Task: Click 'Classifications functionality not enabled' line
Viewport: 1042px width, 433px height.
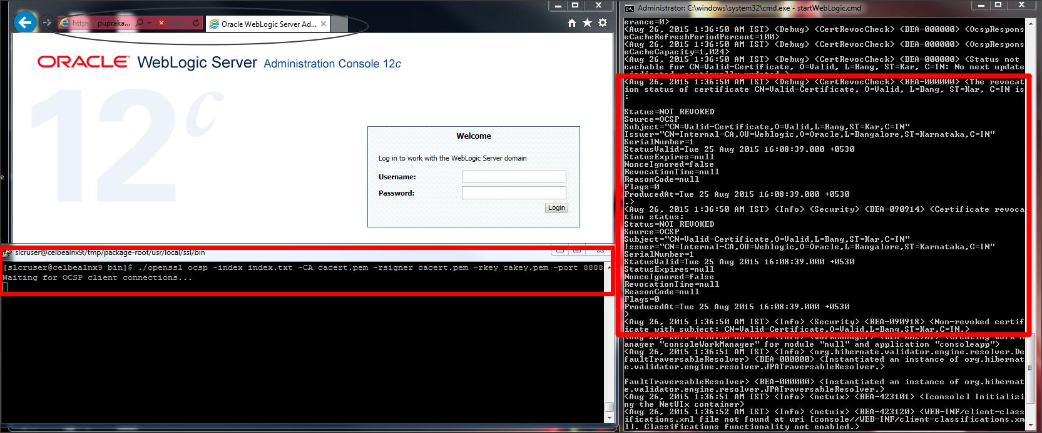Action: click(741, 427)
